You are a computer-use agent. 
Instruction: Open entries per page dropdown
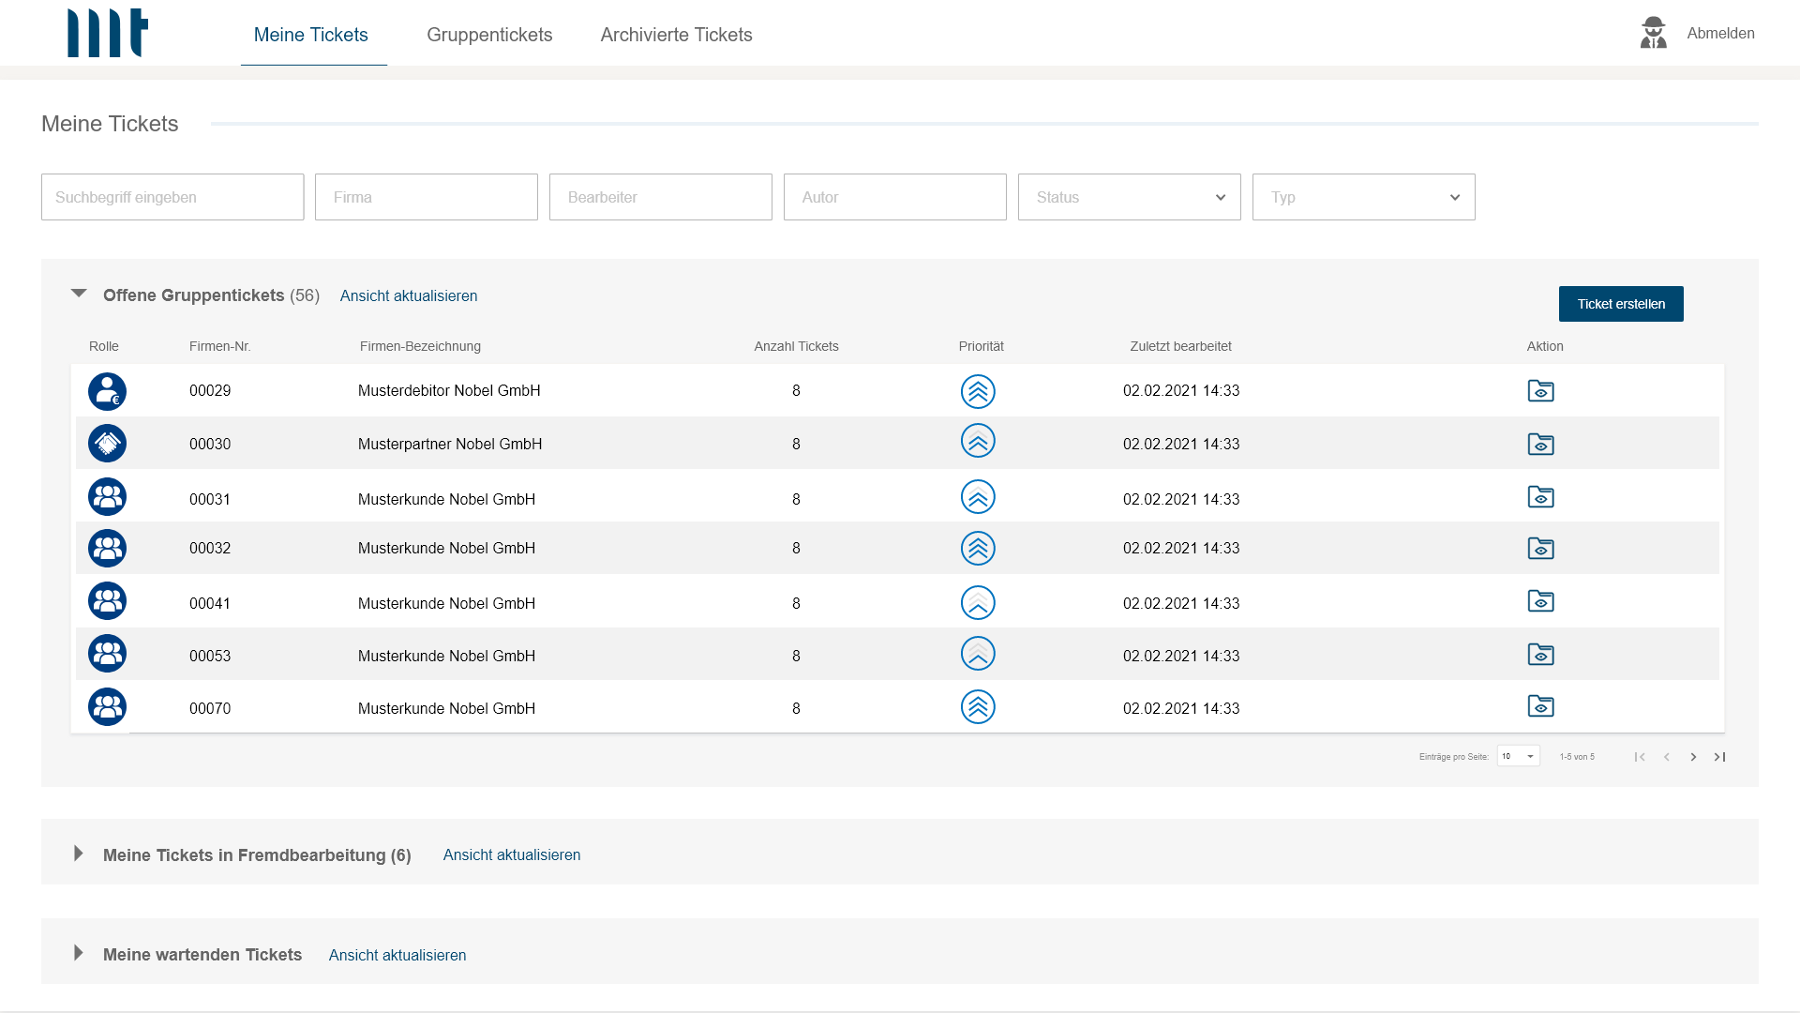click(1518, 756)
